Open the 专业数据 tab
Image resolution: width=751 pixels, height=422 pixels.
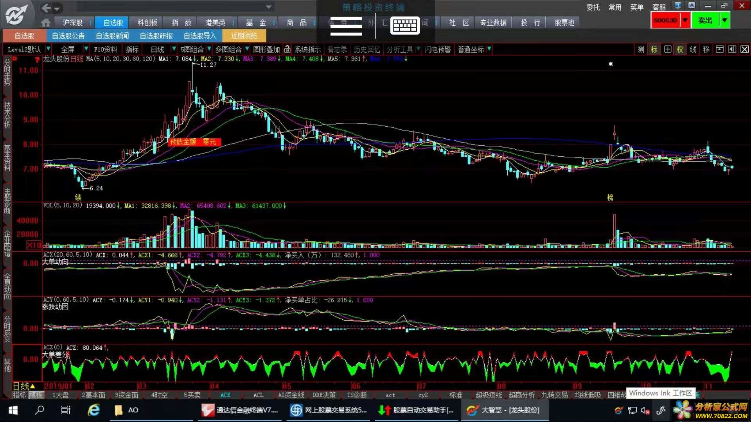point(493,23)
